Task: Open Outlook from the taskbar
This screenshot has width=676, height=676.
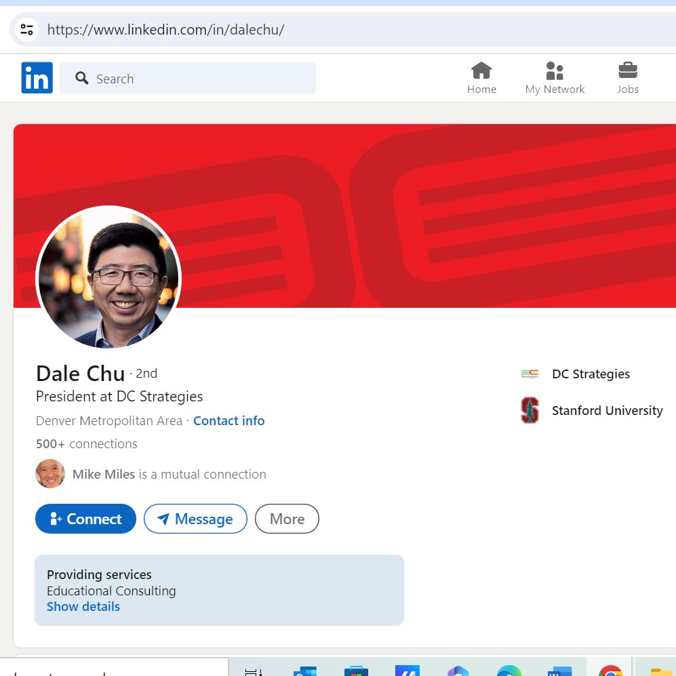Action: tap(305, 671)
